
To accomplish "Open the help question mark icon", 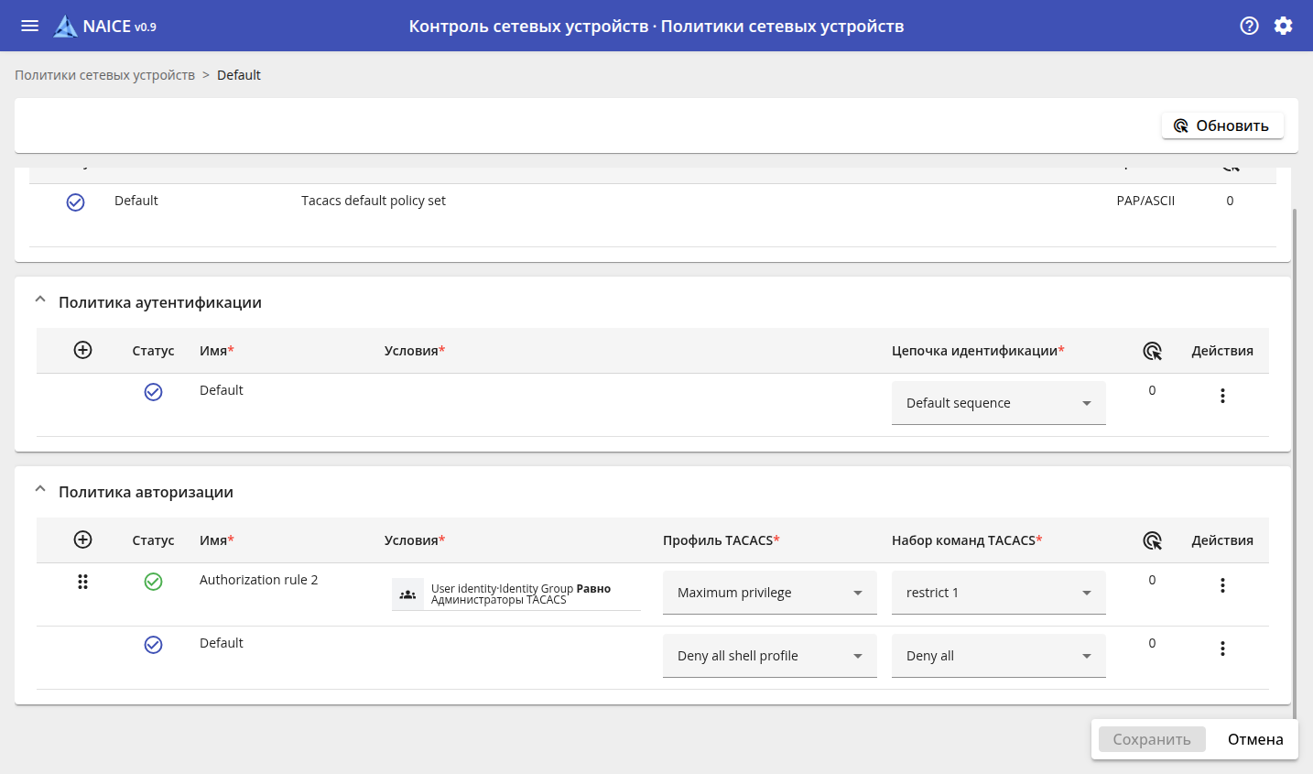I will click(x=1249, y=26).
